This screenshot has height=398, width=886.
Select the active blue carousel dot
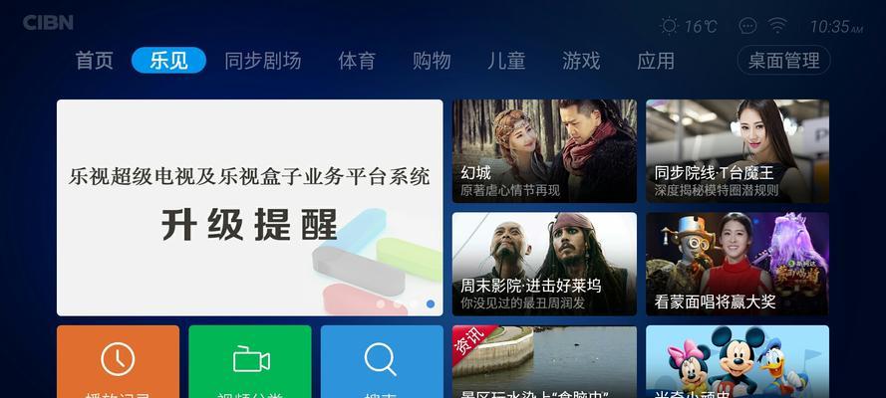tap(431, 303)
